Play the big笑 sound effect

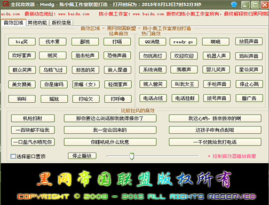coord(22,42)
